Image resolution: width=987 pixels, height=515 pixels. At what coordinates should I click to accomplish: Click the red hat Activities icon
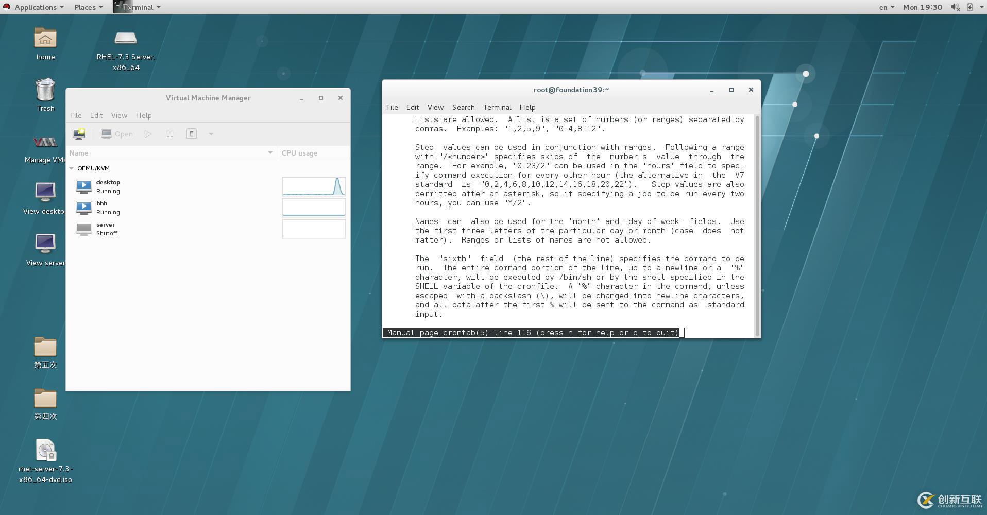[x=6, y=7]
